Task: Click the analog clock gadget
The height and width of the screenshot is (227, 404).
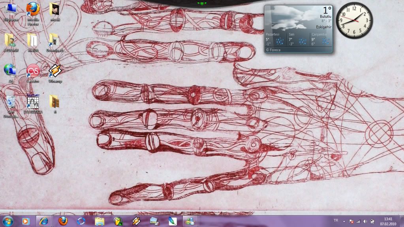Action: [354, 21]
